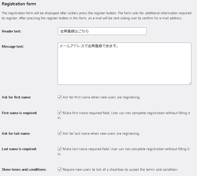This screenshot has height=176, width=197.
Task: Click inside the Message text textarea
Action: 124,63
